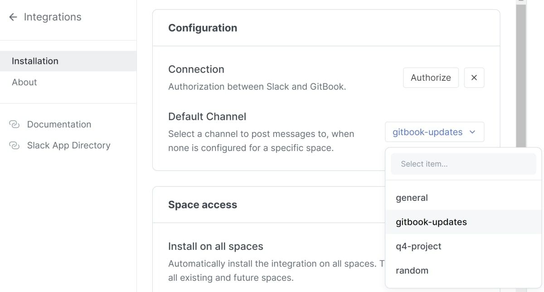544x292 pixels.
Task: Choose q4-project from the channel list
Action: pos(418,246)
